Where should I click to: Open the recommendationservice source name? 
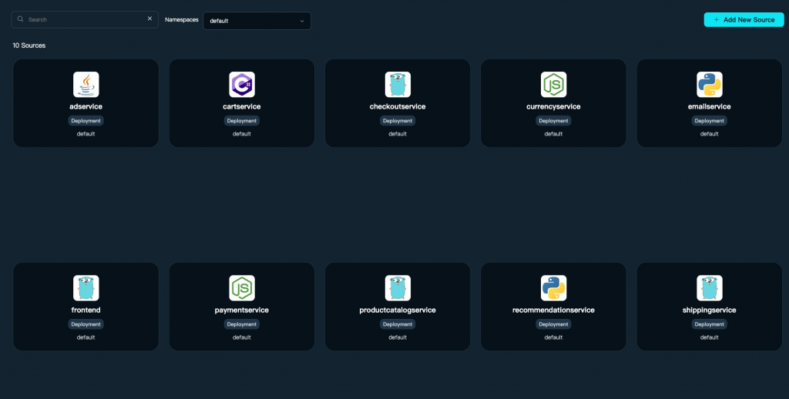coord(553,310)
